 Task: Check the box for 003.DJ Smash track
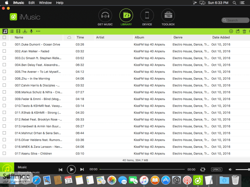click(4, 58)
